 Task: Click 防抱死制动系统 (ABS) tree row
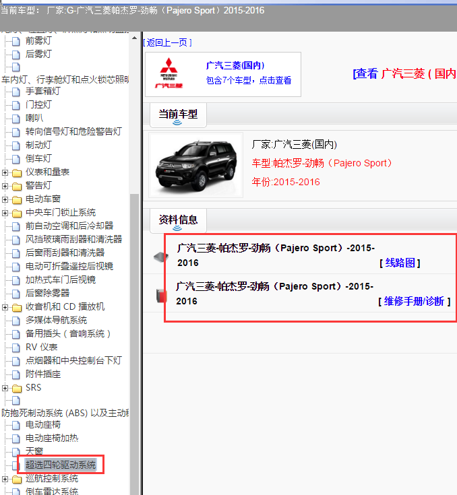(x=65, y=414)
